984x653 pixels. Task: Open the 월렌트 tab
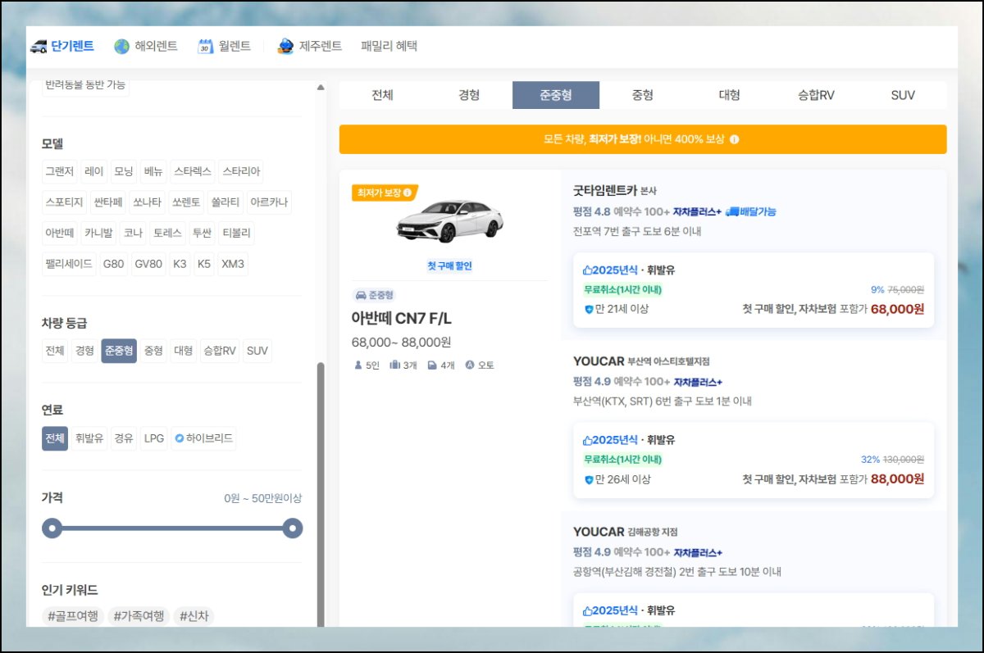(x=224, y=47)
